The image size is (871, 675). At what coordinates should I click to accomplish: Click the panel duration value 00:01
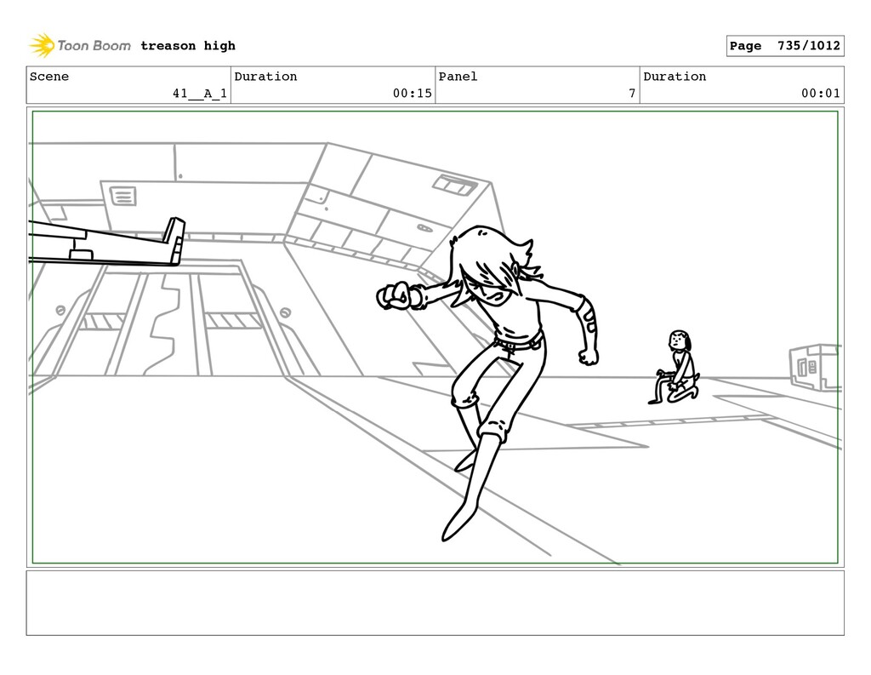point(821,94)
